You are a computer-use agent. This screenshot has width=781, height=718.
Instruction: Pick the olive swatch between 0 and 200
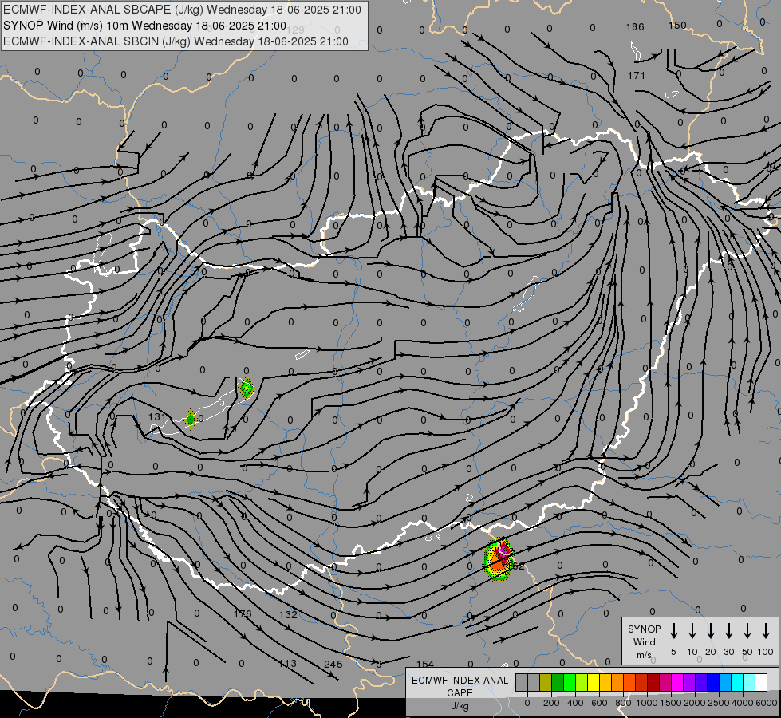[546, 682]
